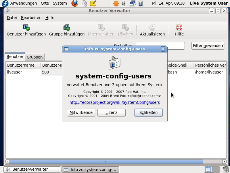This screenshot has width=230, height=173.
Task: Launch Firefox from the top panel
Action: point(74,3)
